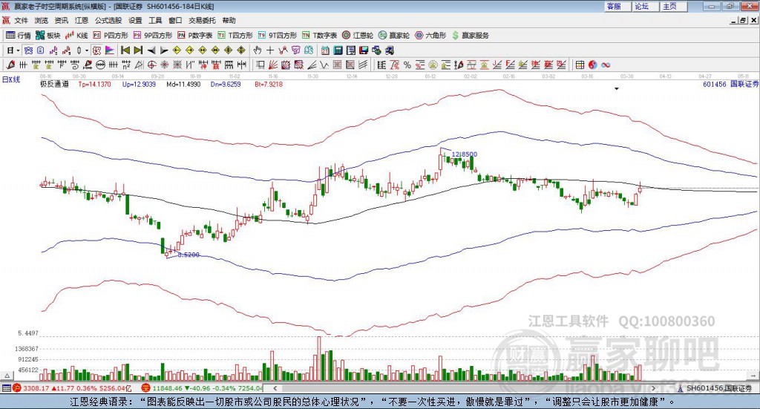Click the 客服 button in the title bar
This screenshot has width=760, height=409.
pos(617,6)
